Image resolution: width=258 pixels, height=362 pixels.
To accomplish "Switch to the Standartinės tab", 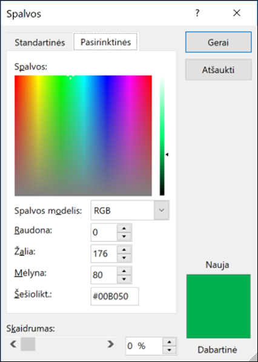I will click(39, 42).
